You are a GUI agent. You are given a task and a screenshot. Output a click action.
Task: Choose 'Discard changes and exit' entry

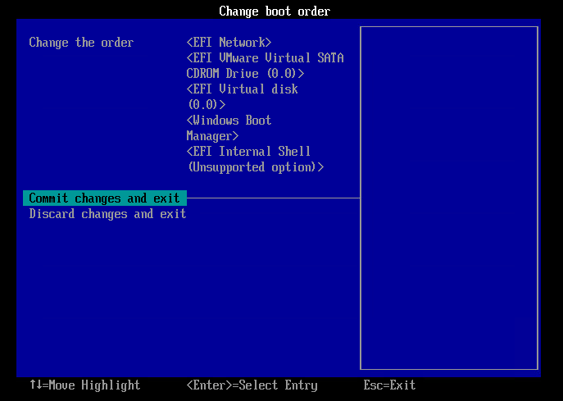pyautogui.click(x=107, y=214)
